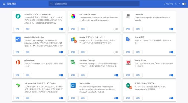Open details for Google Publisher Toolbar
Screen dimensions: 188x103
pos(18,52)
